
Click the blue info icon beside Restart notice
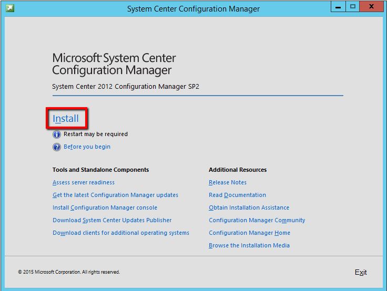pos(57,134)
